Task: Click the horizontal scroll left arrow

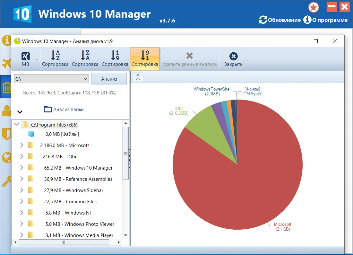Action: coord(15,242)
